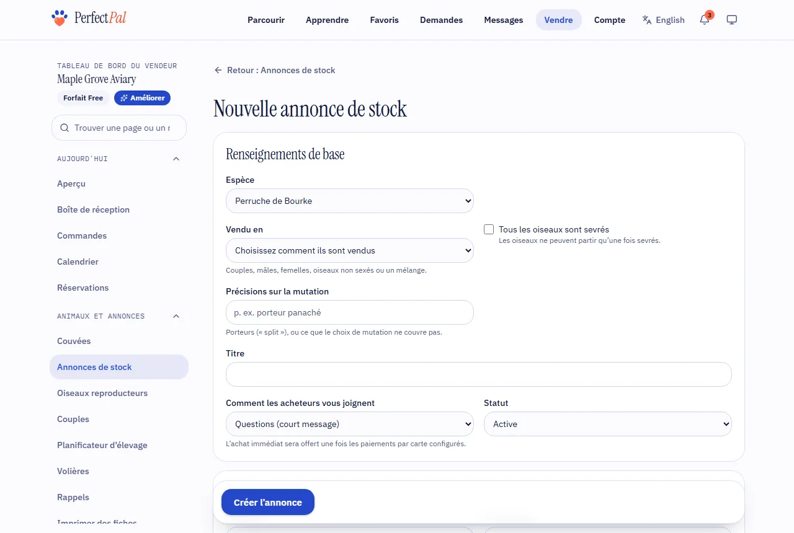Select Annonces de stock in sidebar
The height and width of the screenshot is (533, 794).
point(119,367)
